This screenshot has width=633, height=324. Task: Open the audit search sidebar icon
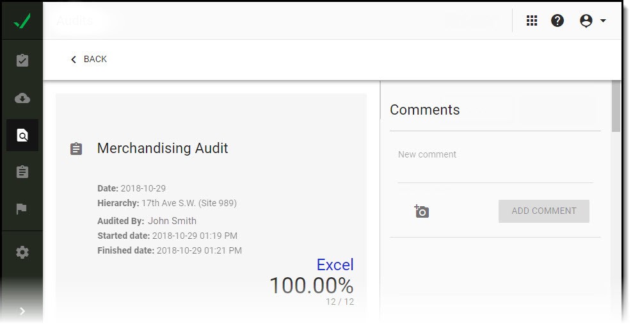pyautogui.click(x=22, y=135)
